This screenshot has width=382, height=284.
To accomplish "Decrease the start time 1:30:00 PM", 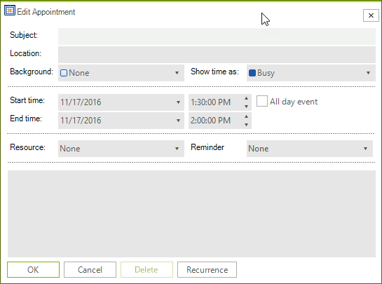I will coord(246,107).
